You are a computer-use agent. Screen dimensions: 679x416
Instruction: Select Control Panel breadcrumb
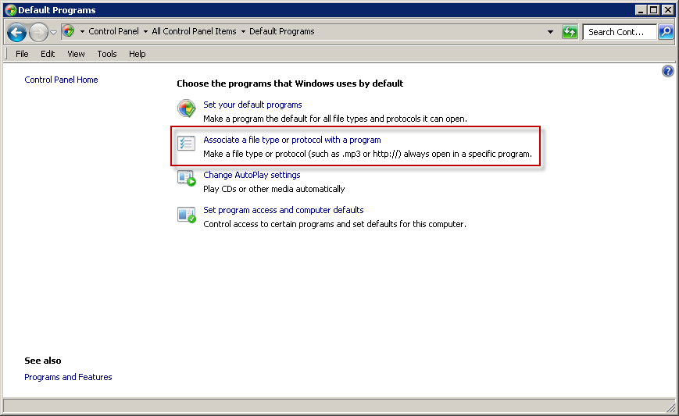click(x=113, y=31)
